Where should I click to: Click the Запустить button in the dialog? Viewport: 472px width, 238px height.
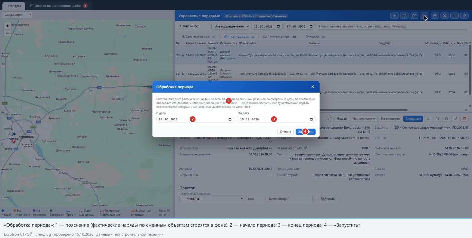306,132
